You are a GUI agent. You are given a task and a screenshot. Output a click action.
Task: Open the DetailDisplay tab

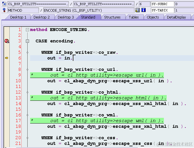tap(176, 17)
